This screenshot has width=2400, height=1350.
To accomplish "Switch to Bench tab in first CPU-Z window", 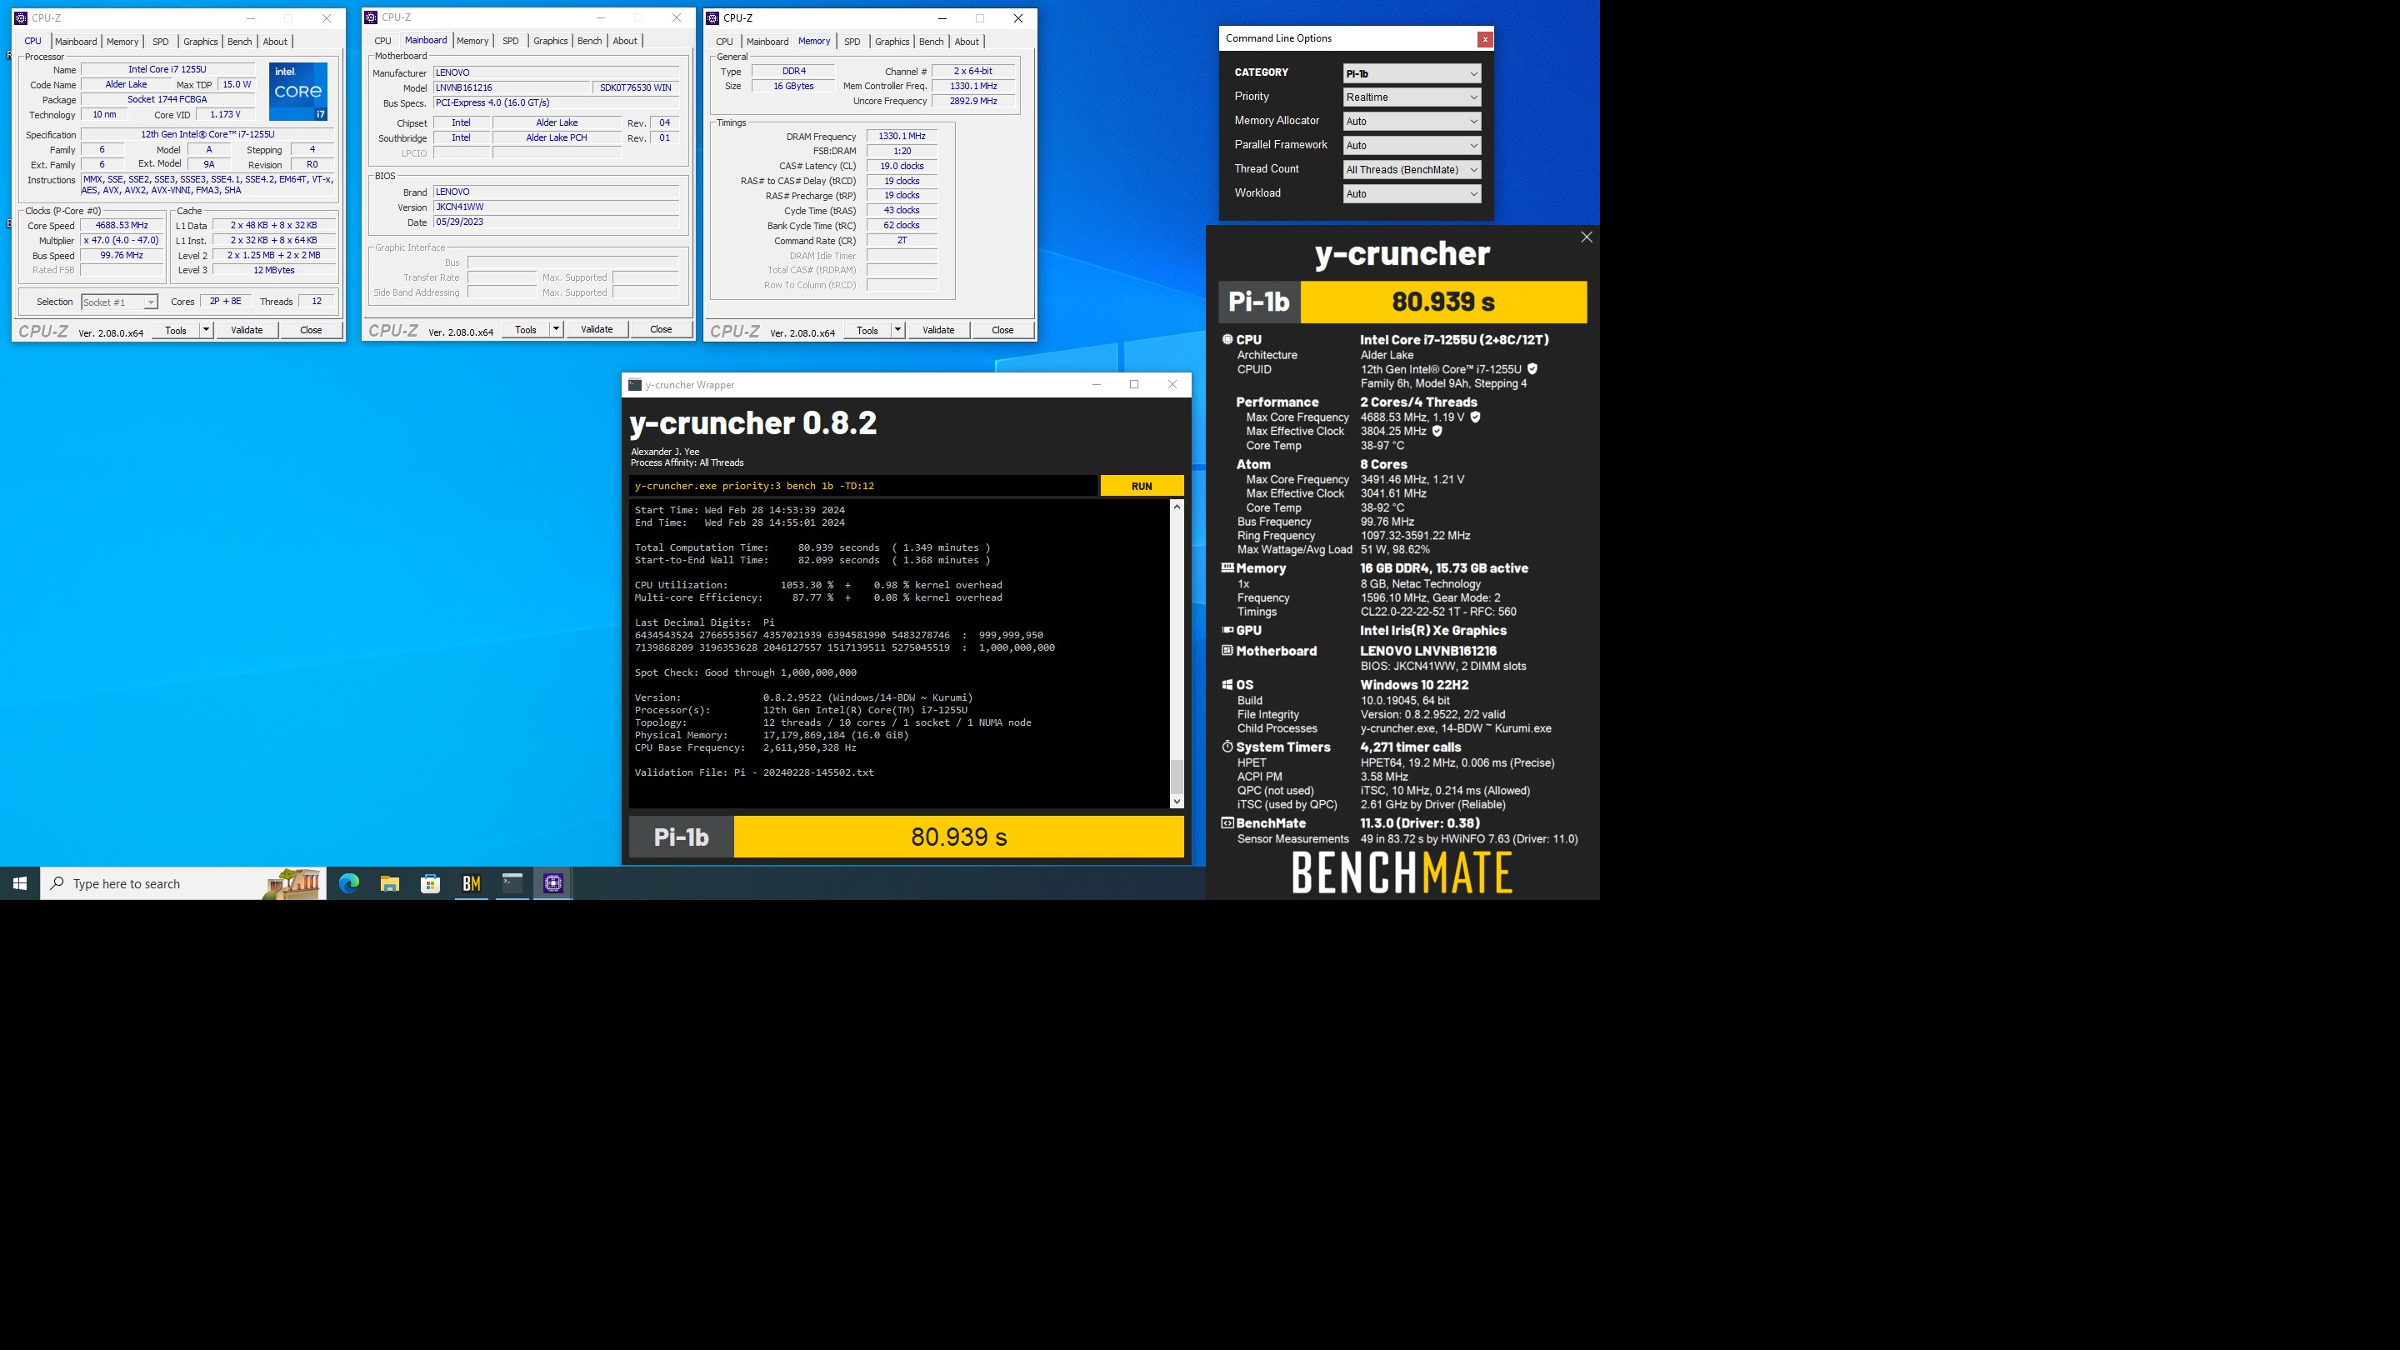I will coord(239,42).
